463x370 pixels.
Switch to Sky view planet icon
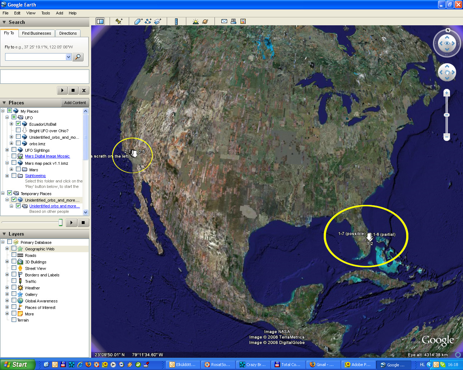[x=205, y=21]
